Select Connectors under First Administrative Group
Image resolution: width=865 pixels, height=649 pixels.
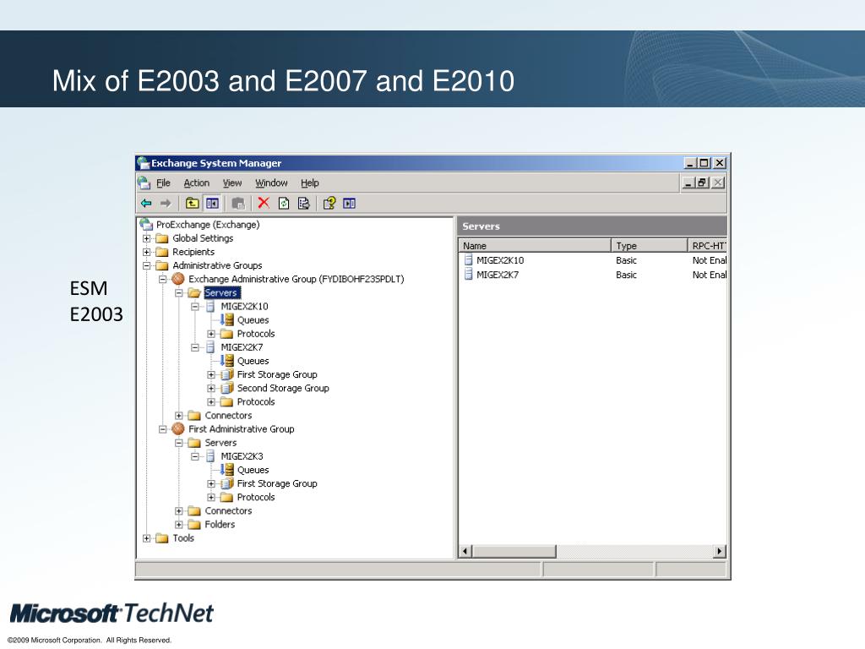coord(228,511)
